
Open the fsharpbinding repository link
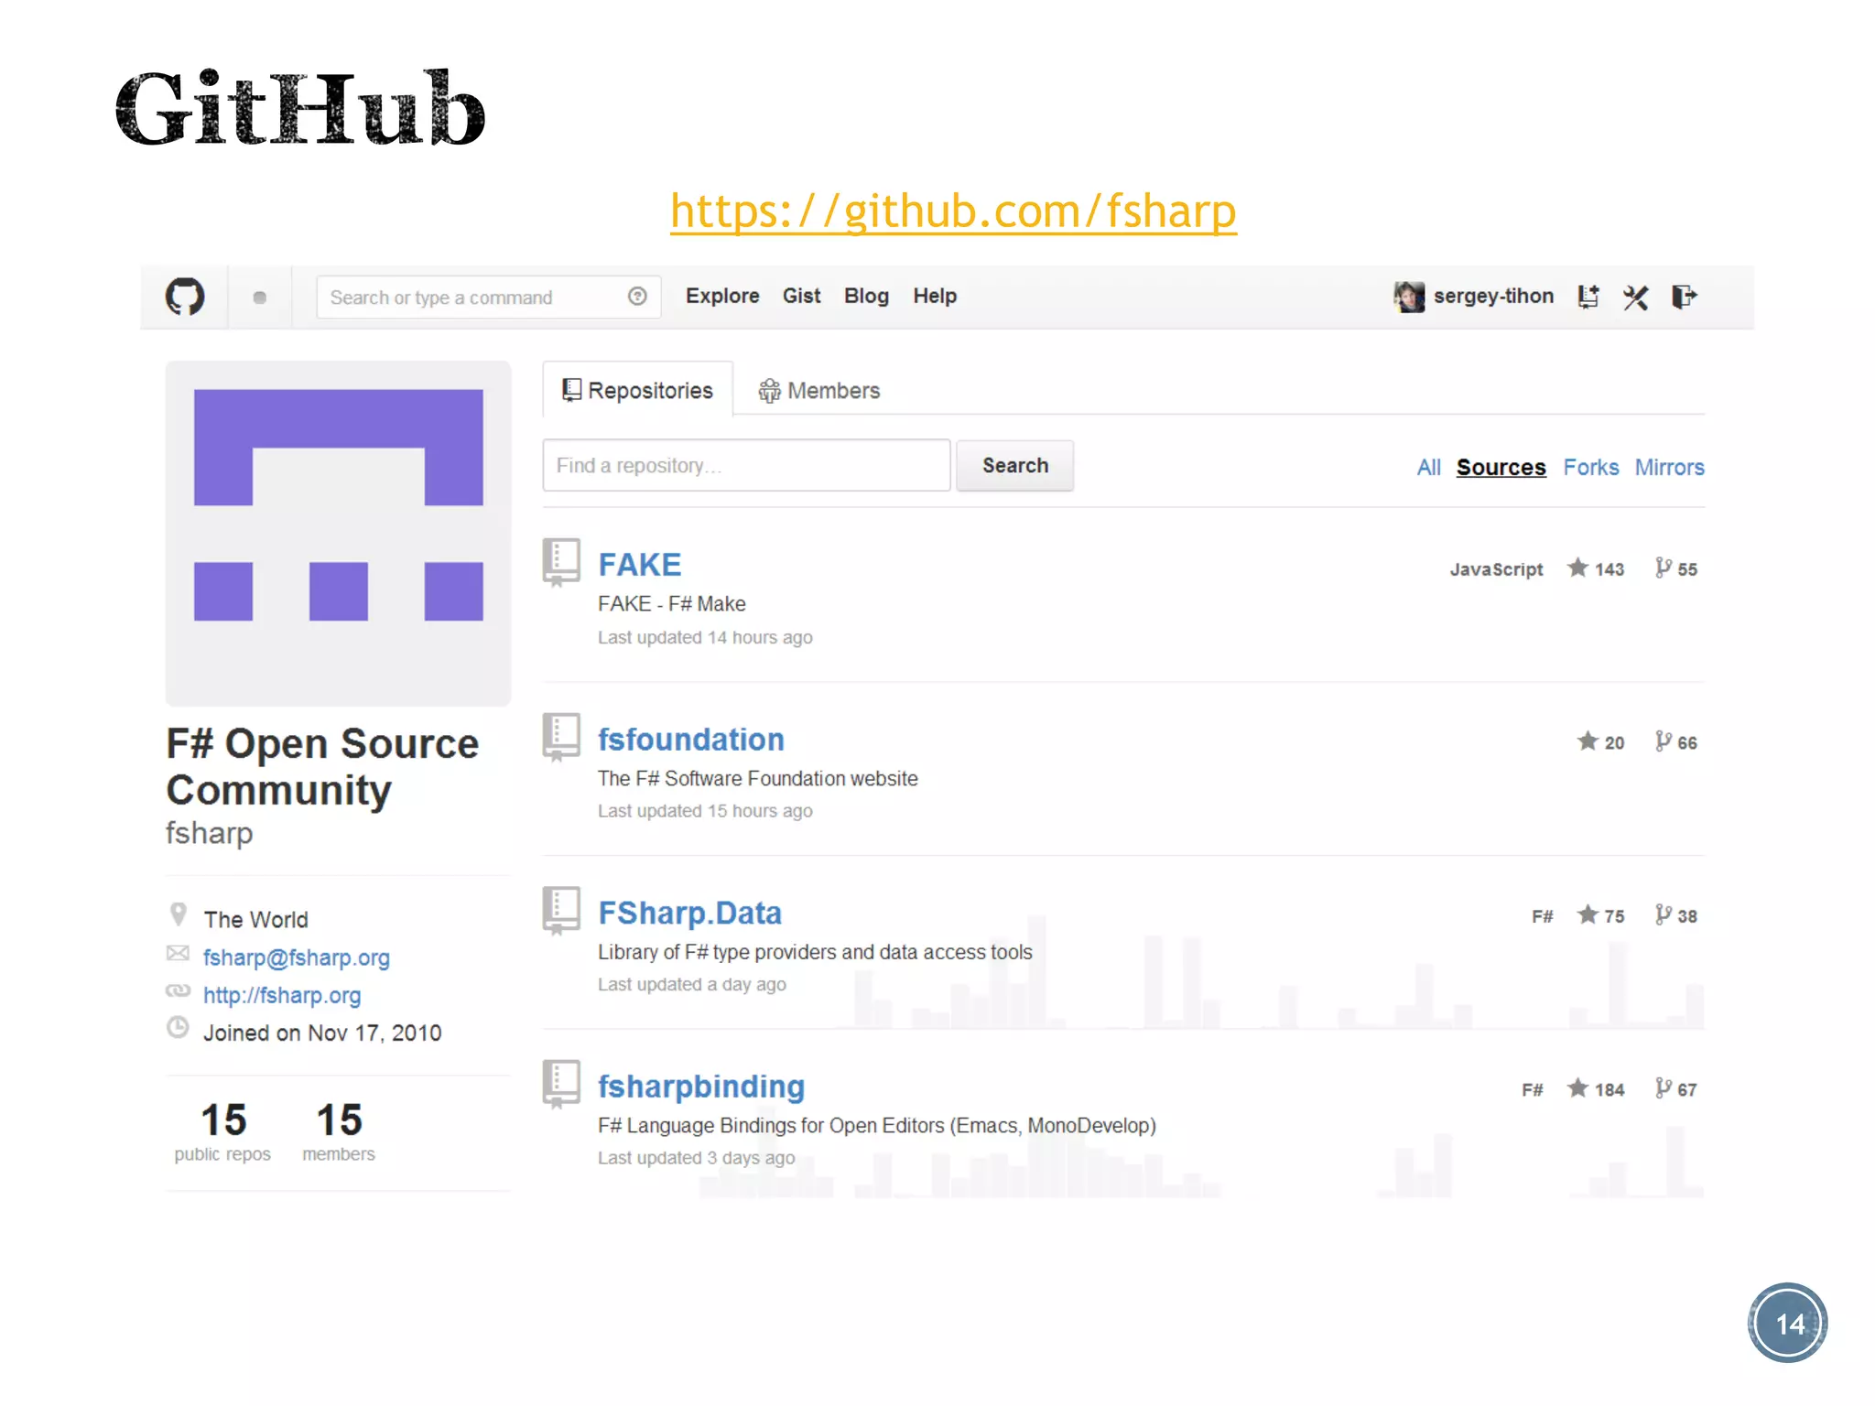pos(701,1087)
